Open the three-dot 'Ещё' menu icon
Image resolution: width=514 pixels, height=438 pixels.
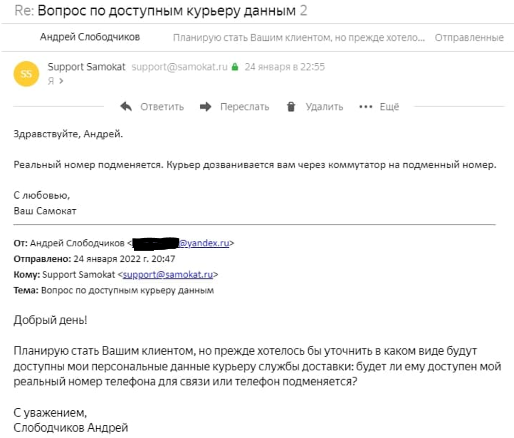tap(365, 107)
